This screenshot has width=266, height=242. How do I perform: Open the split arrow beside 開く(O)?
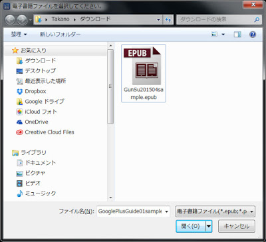coord(209,226)
